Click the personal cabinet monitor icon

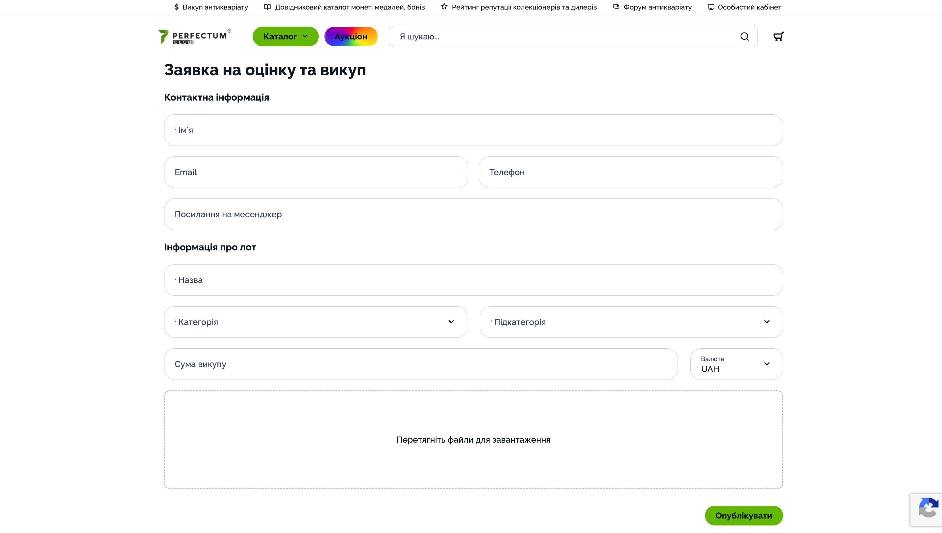pos(711,7)
